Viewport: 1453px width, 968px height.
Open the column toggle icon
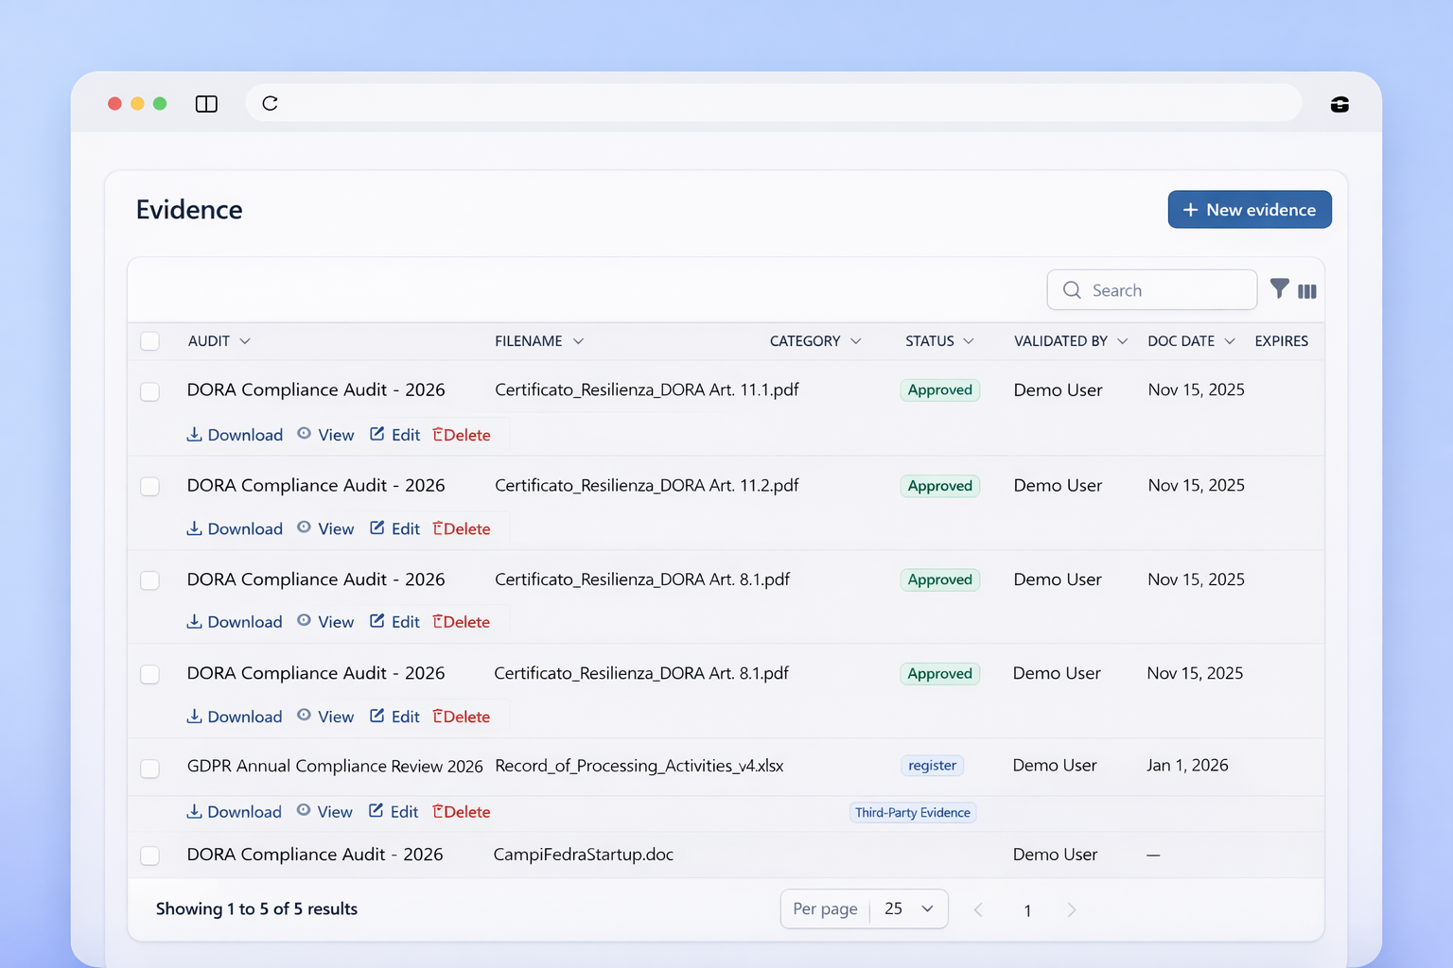pos(1307,291)
